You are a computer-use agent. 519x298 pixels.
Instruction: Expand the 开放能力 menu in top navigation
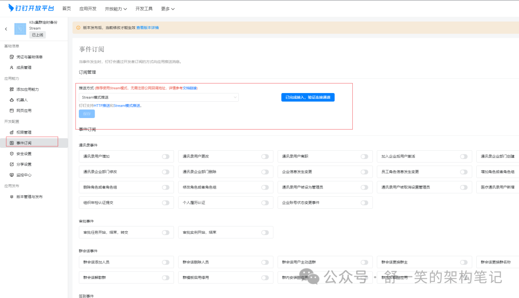click(116, 9)
